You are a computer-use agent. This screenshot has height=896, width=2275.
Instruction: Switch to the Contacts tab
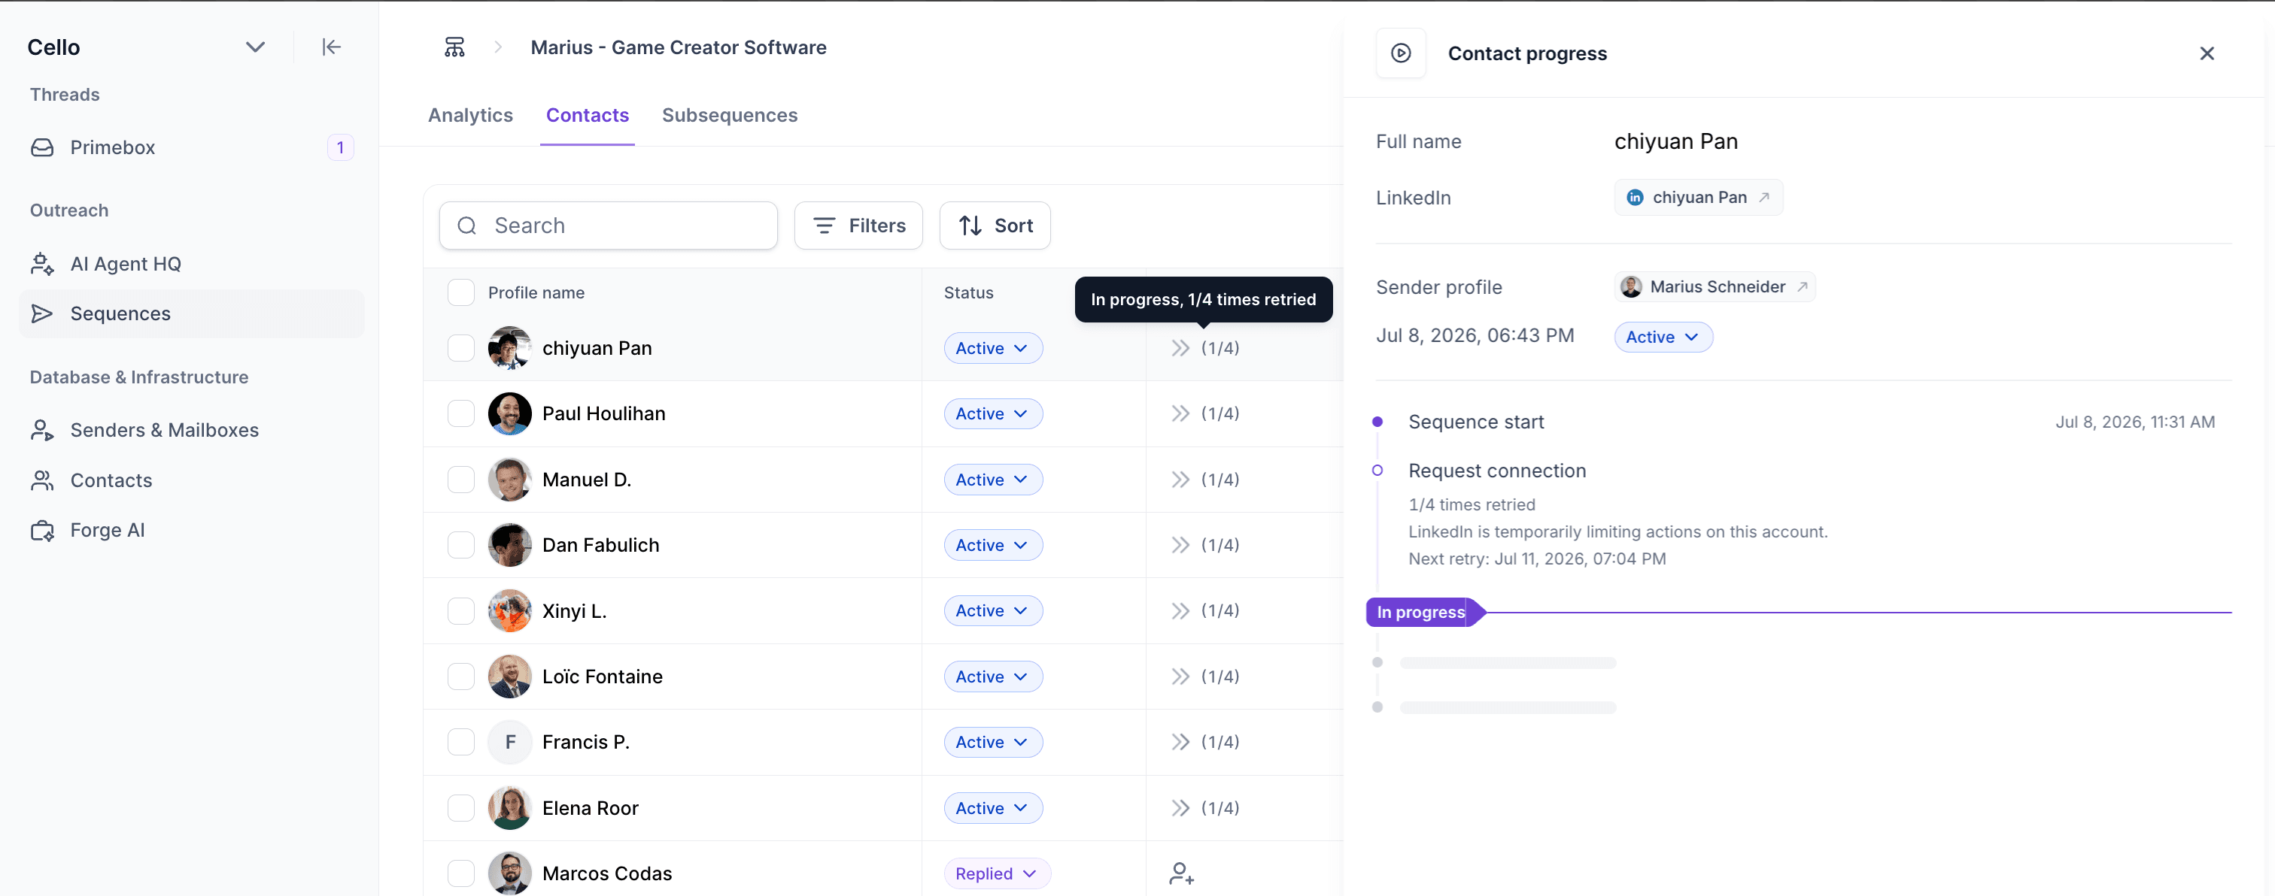[x=588, y=115]
